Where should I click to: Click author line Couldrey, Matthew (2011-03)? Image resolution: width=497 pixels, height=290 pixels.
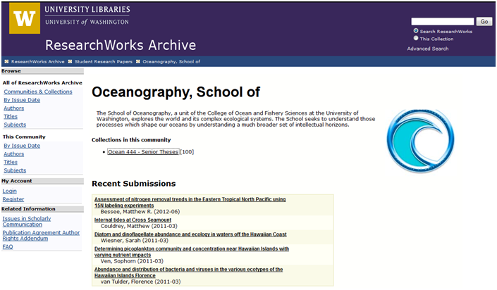[139, 226]
